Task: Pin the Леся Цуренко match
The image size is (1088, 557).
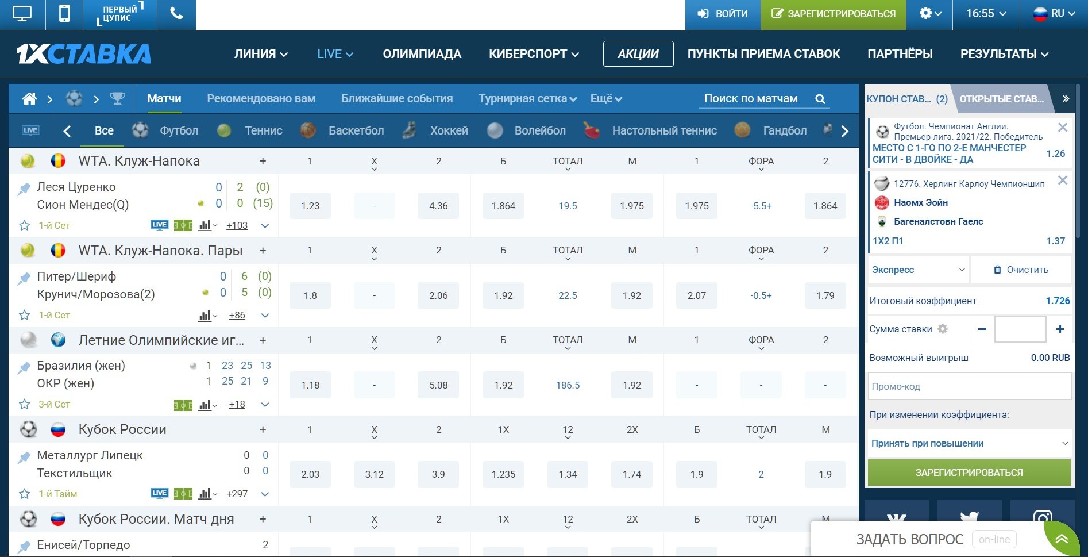Action: coord(24,189)
